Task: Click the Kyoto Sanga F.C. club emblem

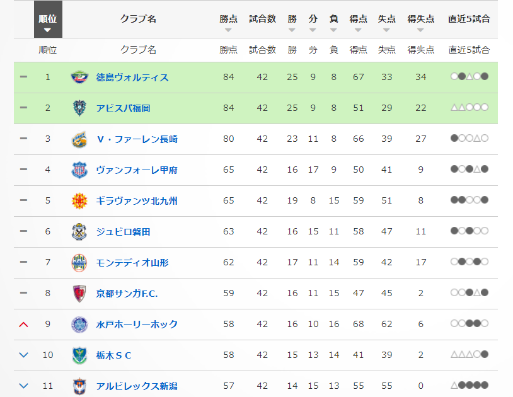Action: click(x=79, y=293)
